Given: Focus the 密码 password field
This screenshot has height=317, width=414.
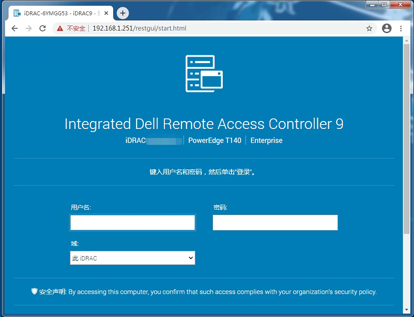Looking at the screenshot, I should tap(275, 223).
